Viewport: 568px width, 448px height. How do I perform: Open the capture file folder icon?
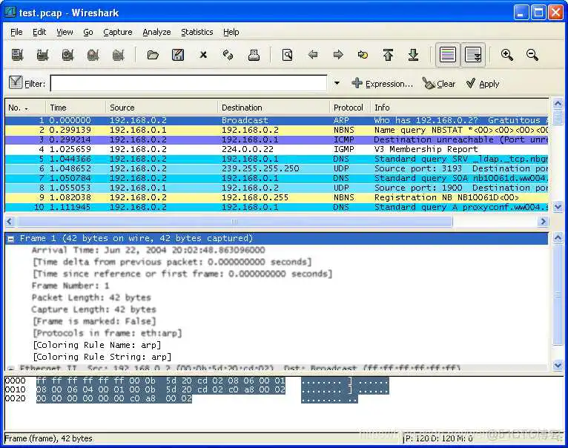click(x=153, y=55)
